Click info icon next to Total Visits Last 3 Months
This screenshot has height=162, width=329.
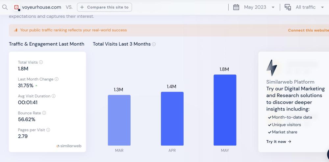tap(154, 44)
